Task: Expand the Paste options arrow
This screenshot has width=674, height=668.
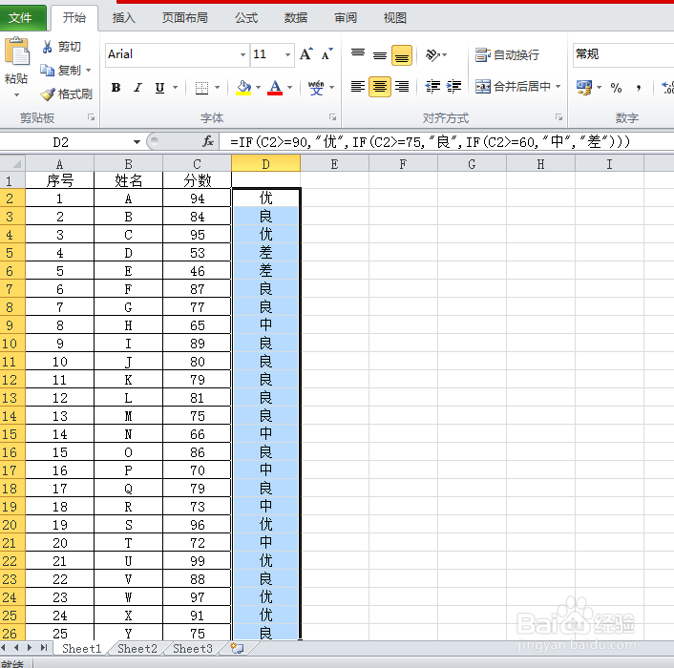Action: tap(16, 95)
